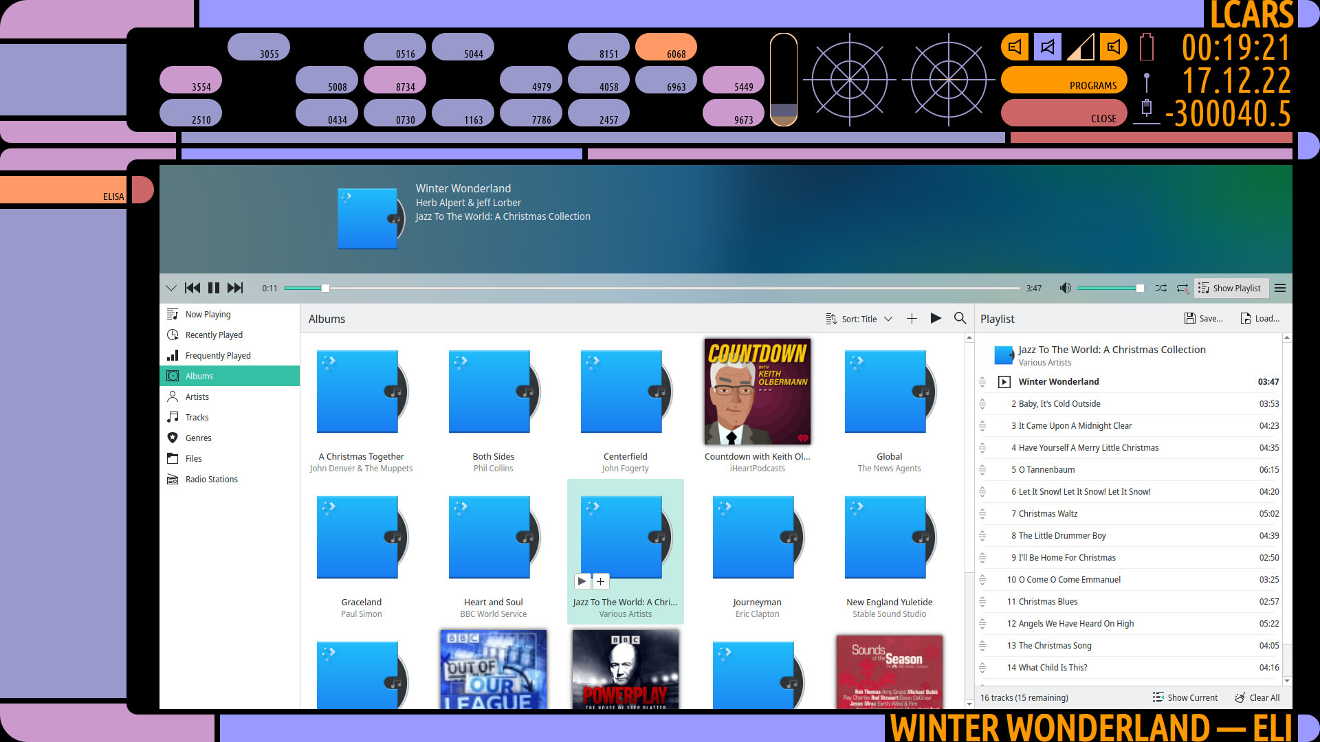Open the hamburger application menu
The height and width of the screenshot is (742, 1320).
(1280, 288)
